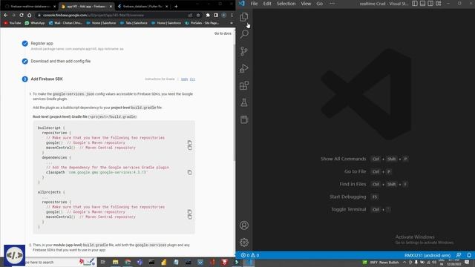Copy the buildscript repositories snippet
This screenshot has height=267, width=475.
coord(190,145)
